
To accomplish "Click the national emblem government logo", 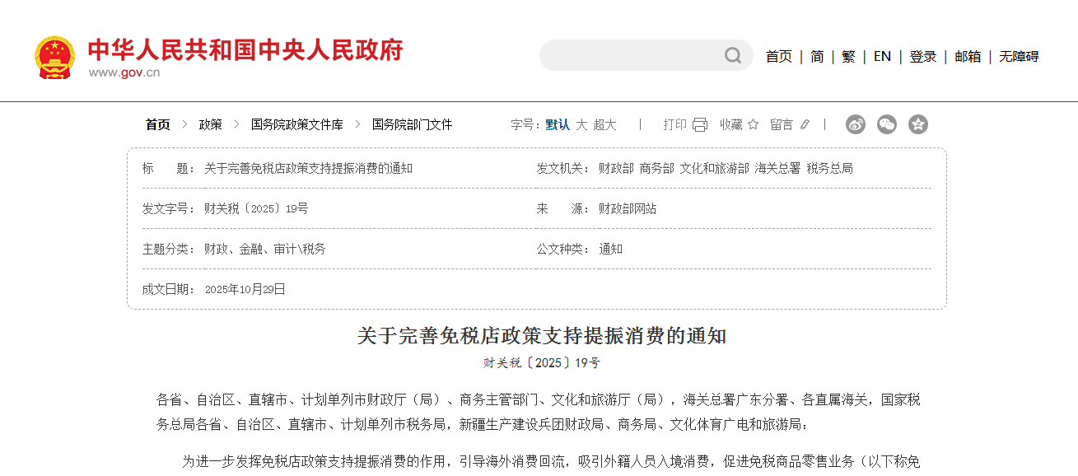I will point(54,55).
